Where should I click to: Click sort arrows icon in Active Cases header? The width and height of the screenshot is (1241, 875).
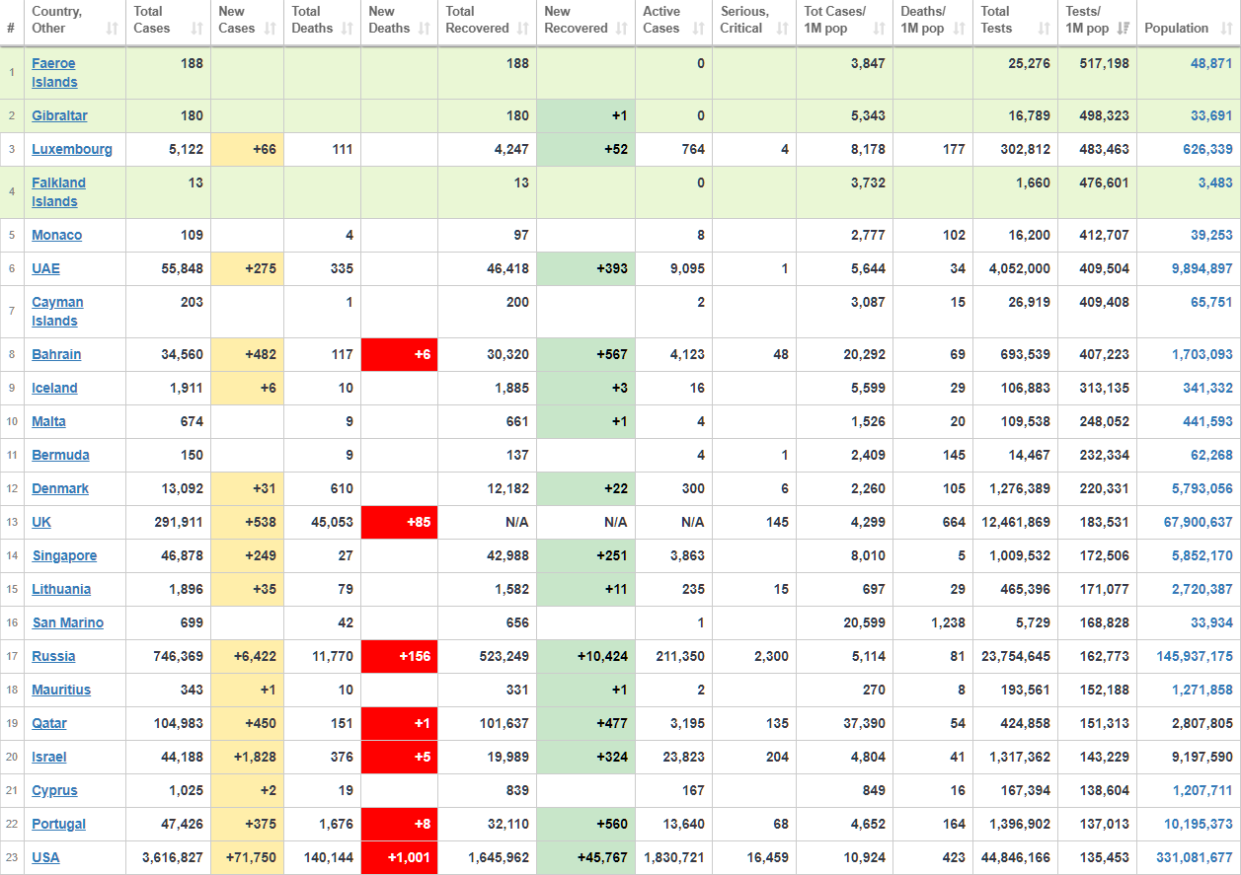point(698,29)
